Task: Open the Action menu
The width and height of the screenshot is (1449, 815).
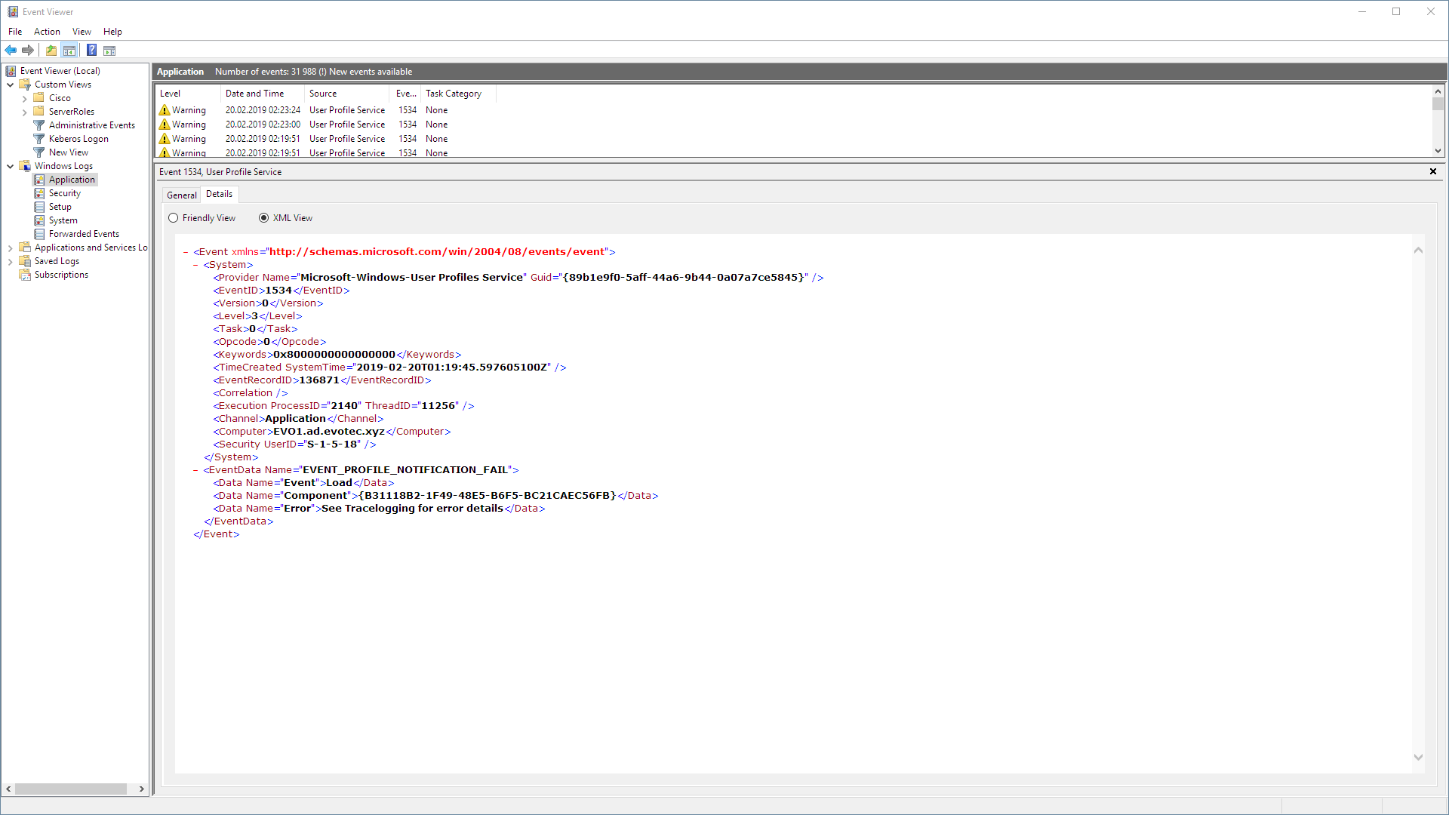Action: (47, 31)
